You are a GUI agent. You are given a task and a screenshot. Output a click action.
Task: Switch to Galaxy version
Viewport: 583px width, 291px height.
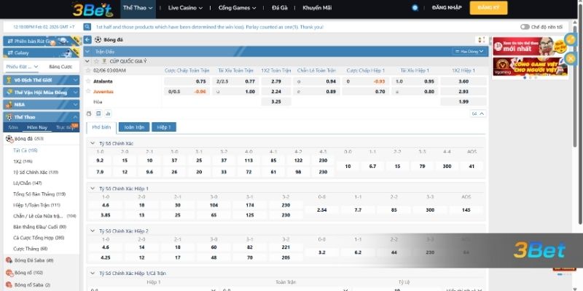[42, 52]
